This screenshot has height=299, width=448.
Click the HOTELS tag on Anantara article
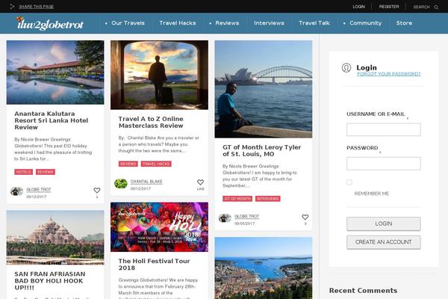[23, 172]
